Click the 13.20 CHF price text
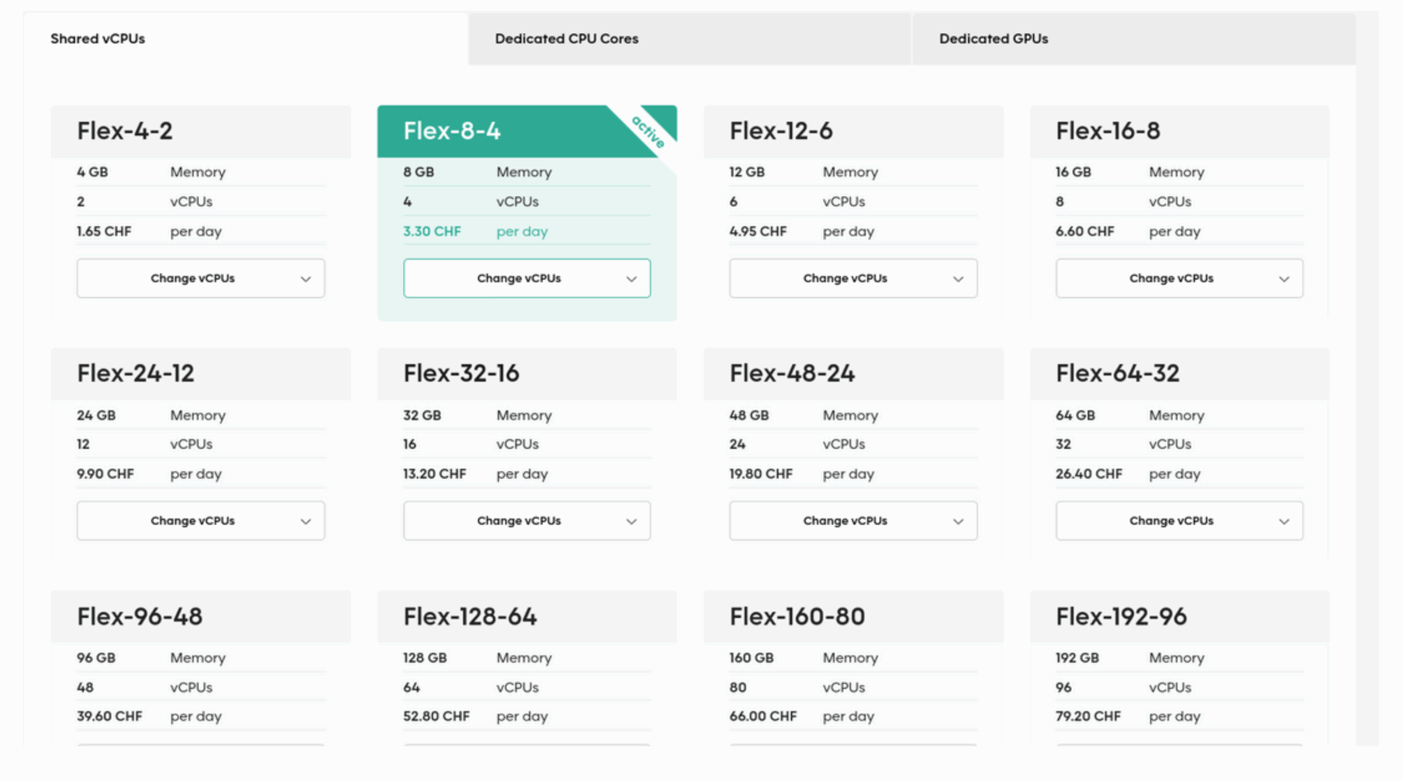 [x=435, y=474]
